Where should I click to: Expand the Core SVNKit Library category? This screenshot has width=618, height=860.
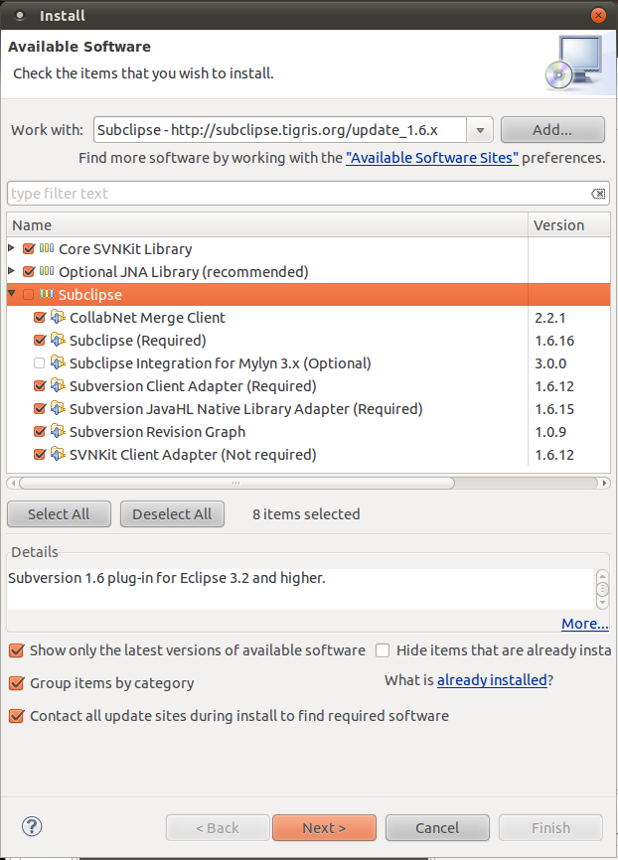coord(11,248)
